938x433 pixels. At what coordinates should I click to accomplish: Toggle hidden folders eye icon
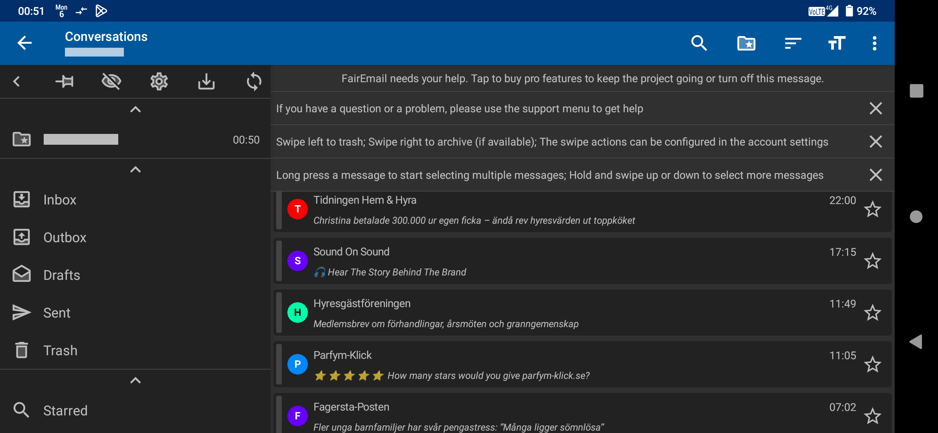pyautogui.click(x=111, y=82)
